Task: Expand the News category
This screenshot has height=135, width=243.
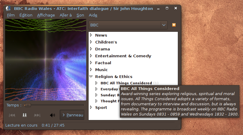Action: [91, 35]
